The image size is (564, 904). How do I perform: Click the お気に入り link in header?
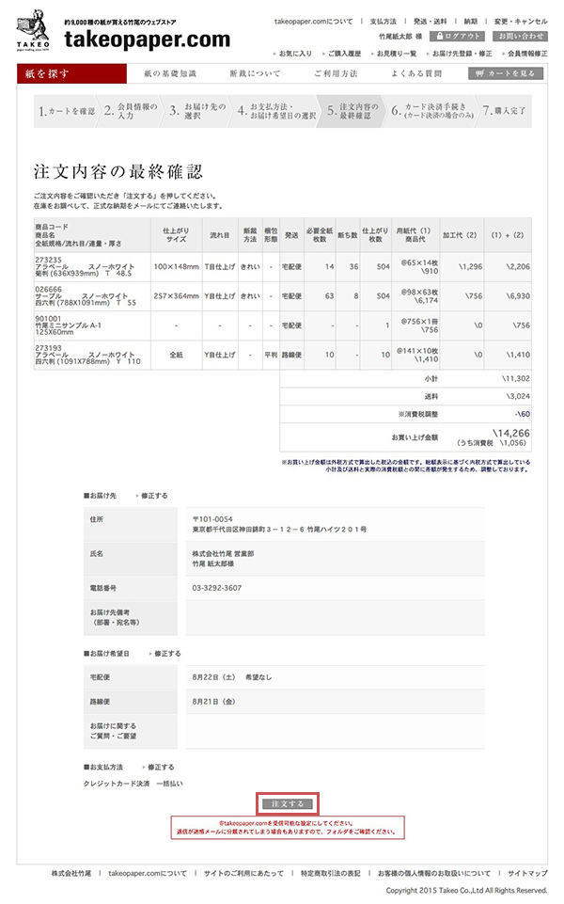point(293,54)
